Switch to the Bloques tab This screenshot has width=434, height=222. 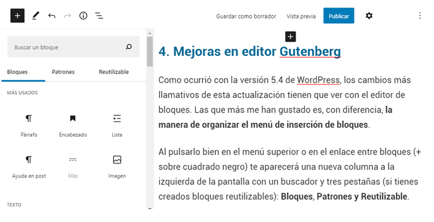17,72
